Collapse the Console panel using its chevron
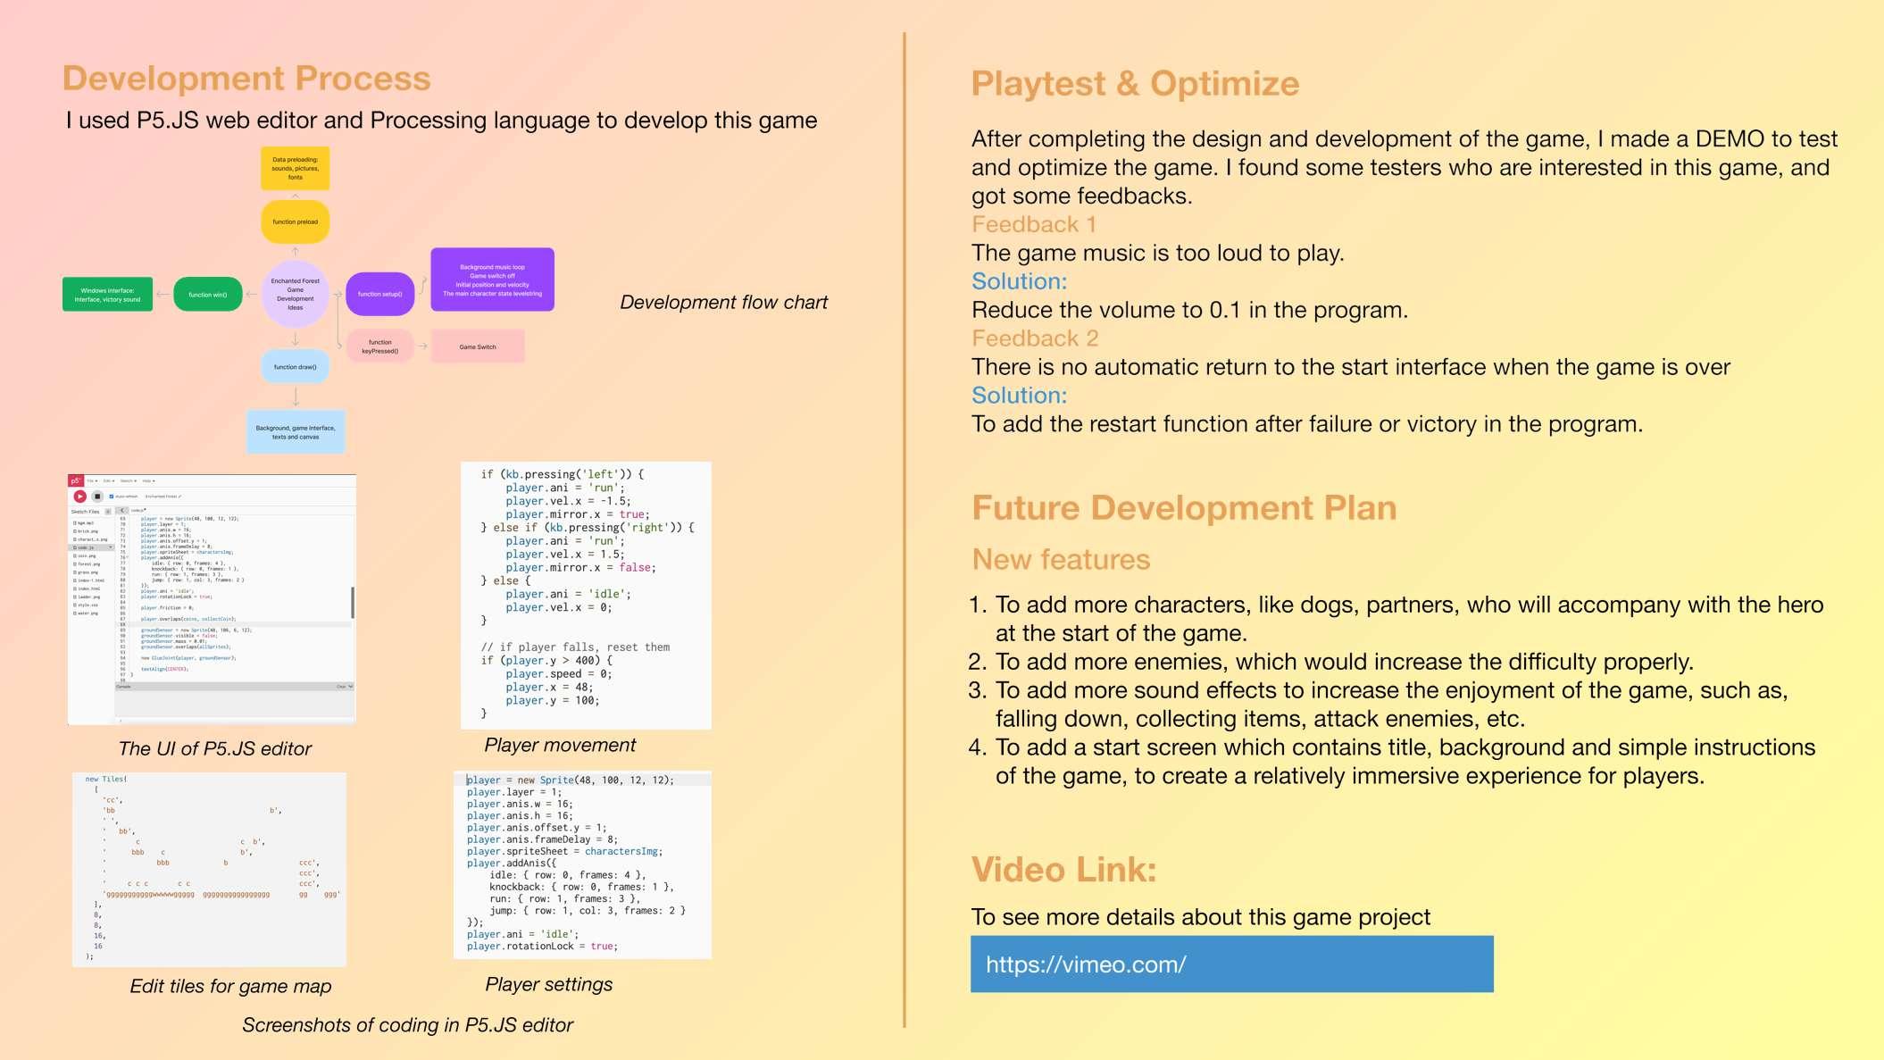This screenshot has width=1884, height=1060. tap(349, 687)
